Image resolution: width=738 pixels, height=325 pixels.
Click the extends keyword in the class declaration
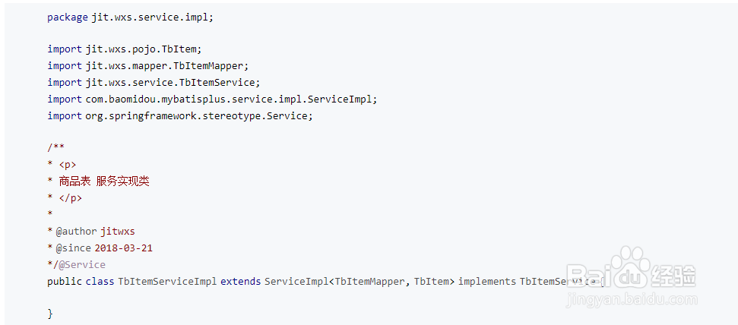click(240, 281)
